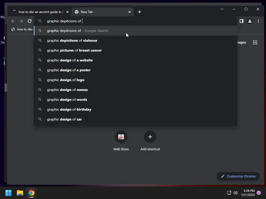Open the notification badge showing 2

[259, 193]
